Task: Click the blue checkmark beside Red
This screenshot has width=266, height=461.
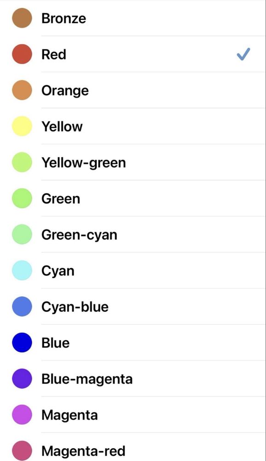Action: click(x=243, y=54)
